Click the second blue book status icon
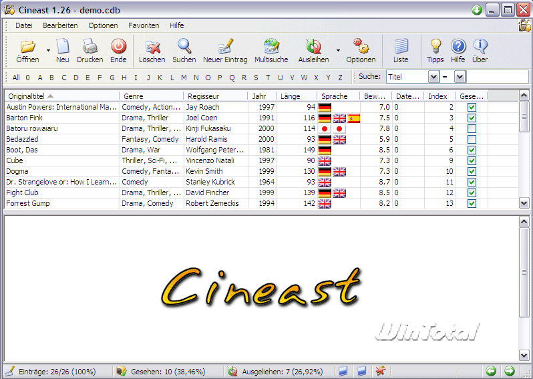Image resolution: width=533 pixels, height=379 pixels. coord(362,371)
